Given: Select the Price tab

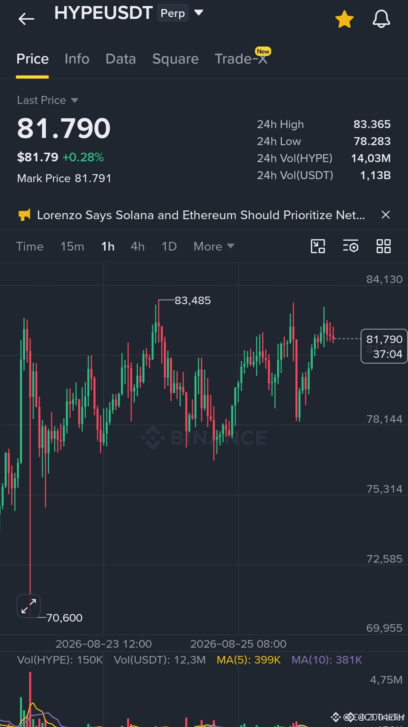Looking at the screenshot, I should point(32,59).
